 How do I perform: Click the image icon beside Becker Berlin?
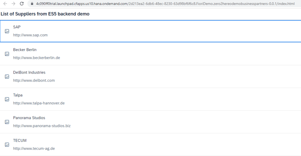(7, 54)
